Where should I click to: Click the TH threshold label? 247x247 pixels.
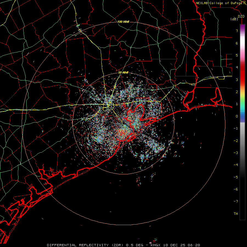click(x=236, y=214)
